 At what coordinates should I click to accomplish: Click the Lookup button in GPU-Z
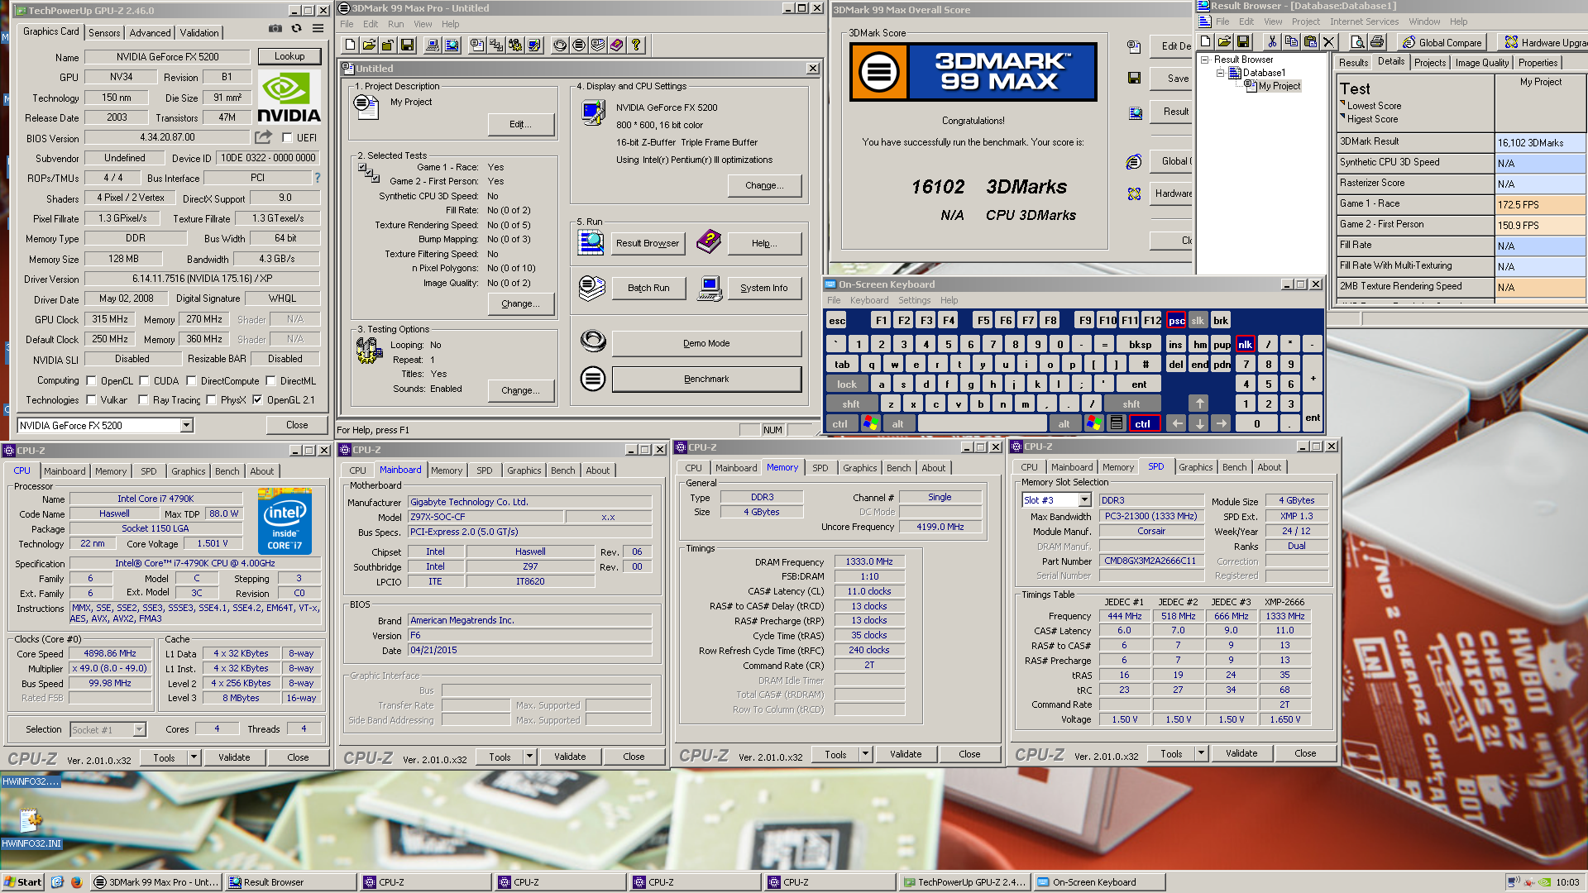click(x=289, y=56)
